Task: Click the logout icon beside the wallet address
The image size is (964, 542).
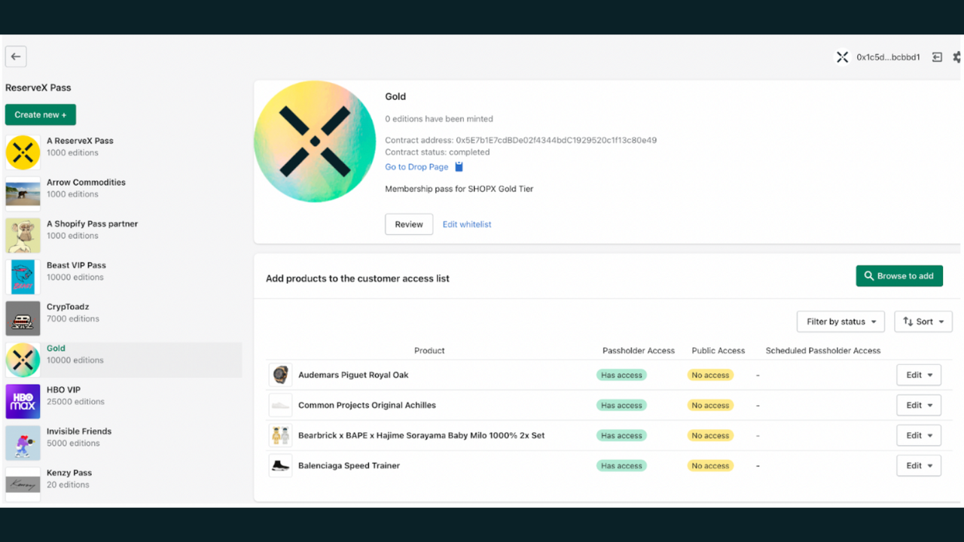Action: click(x=937, y=56)
